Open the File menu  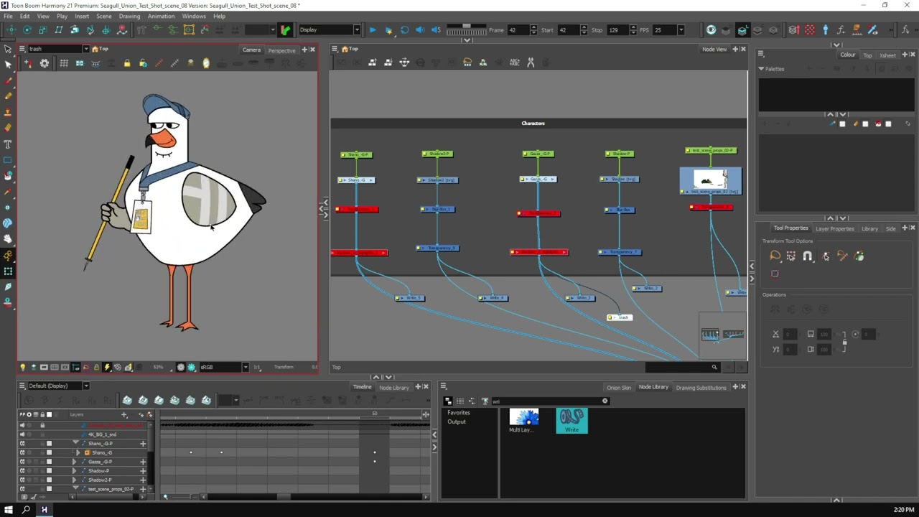click(x=8, y=16)
